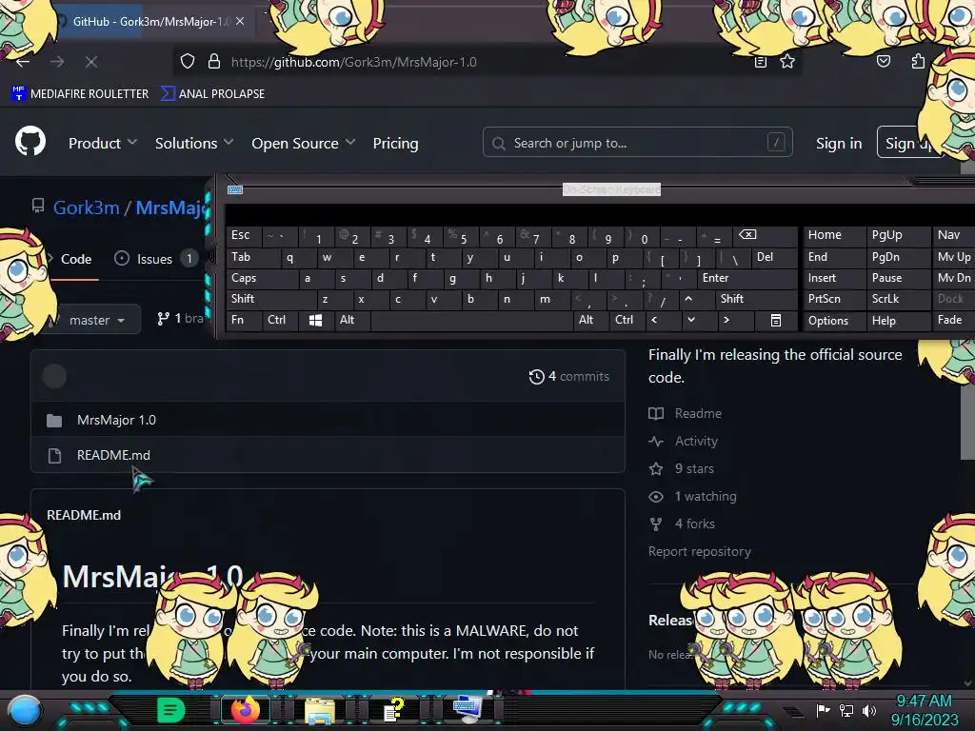Image resolution: width=975 pixels, height=731 pixels.
Task: Toggle the left Alt key
Action: [x=352, y=320]
